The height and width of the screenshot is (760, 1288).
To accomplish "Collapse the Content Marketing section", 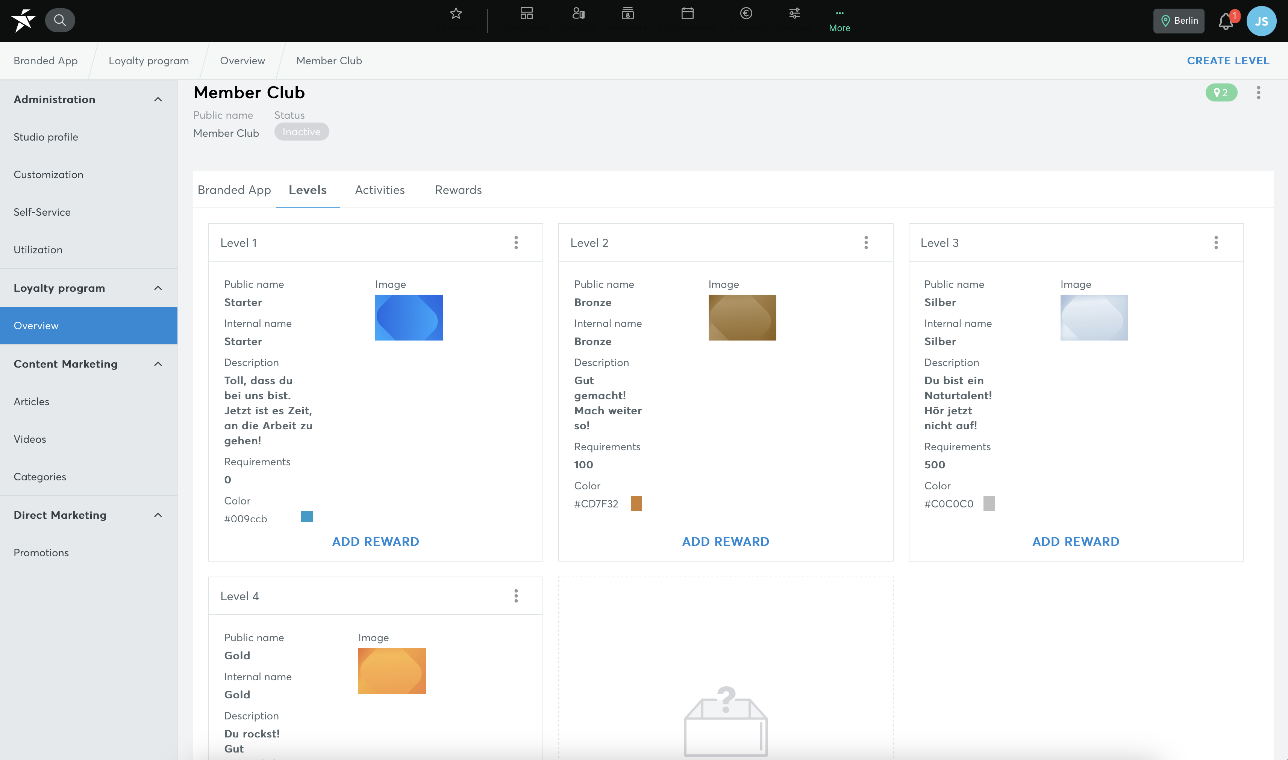I will [158, 363].
